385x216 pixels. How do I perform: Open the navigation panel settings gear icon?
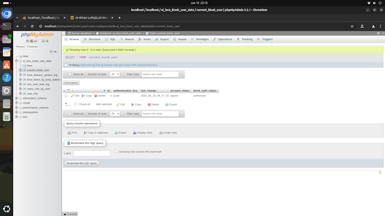point(43,41)
